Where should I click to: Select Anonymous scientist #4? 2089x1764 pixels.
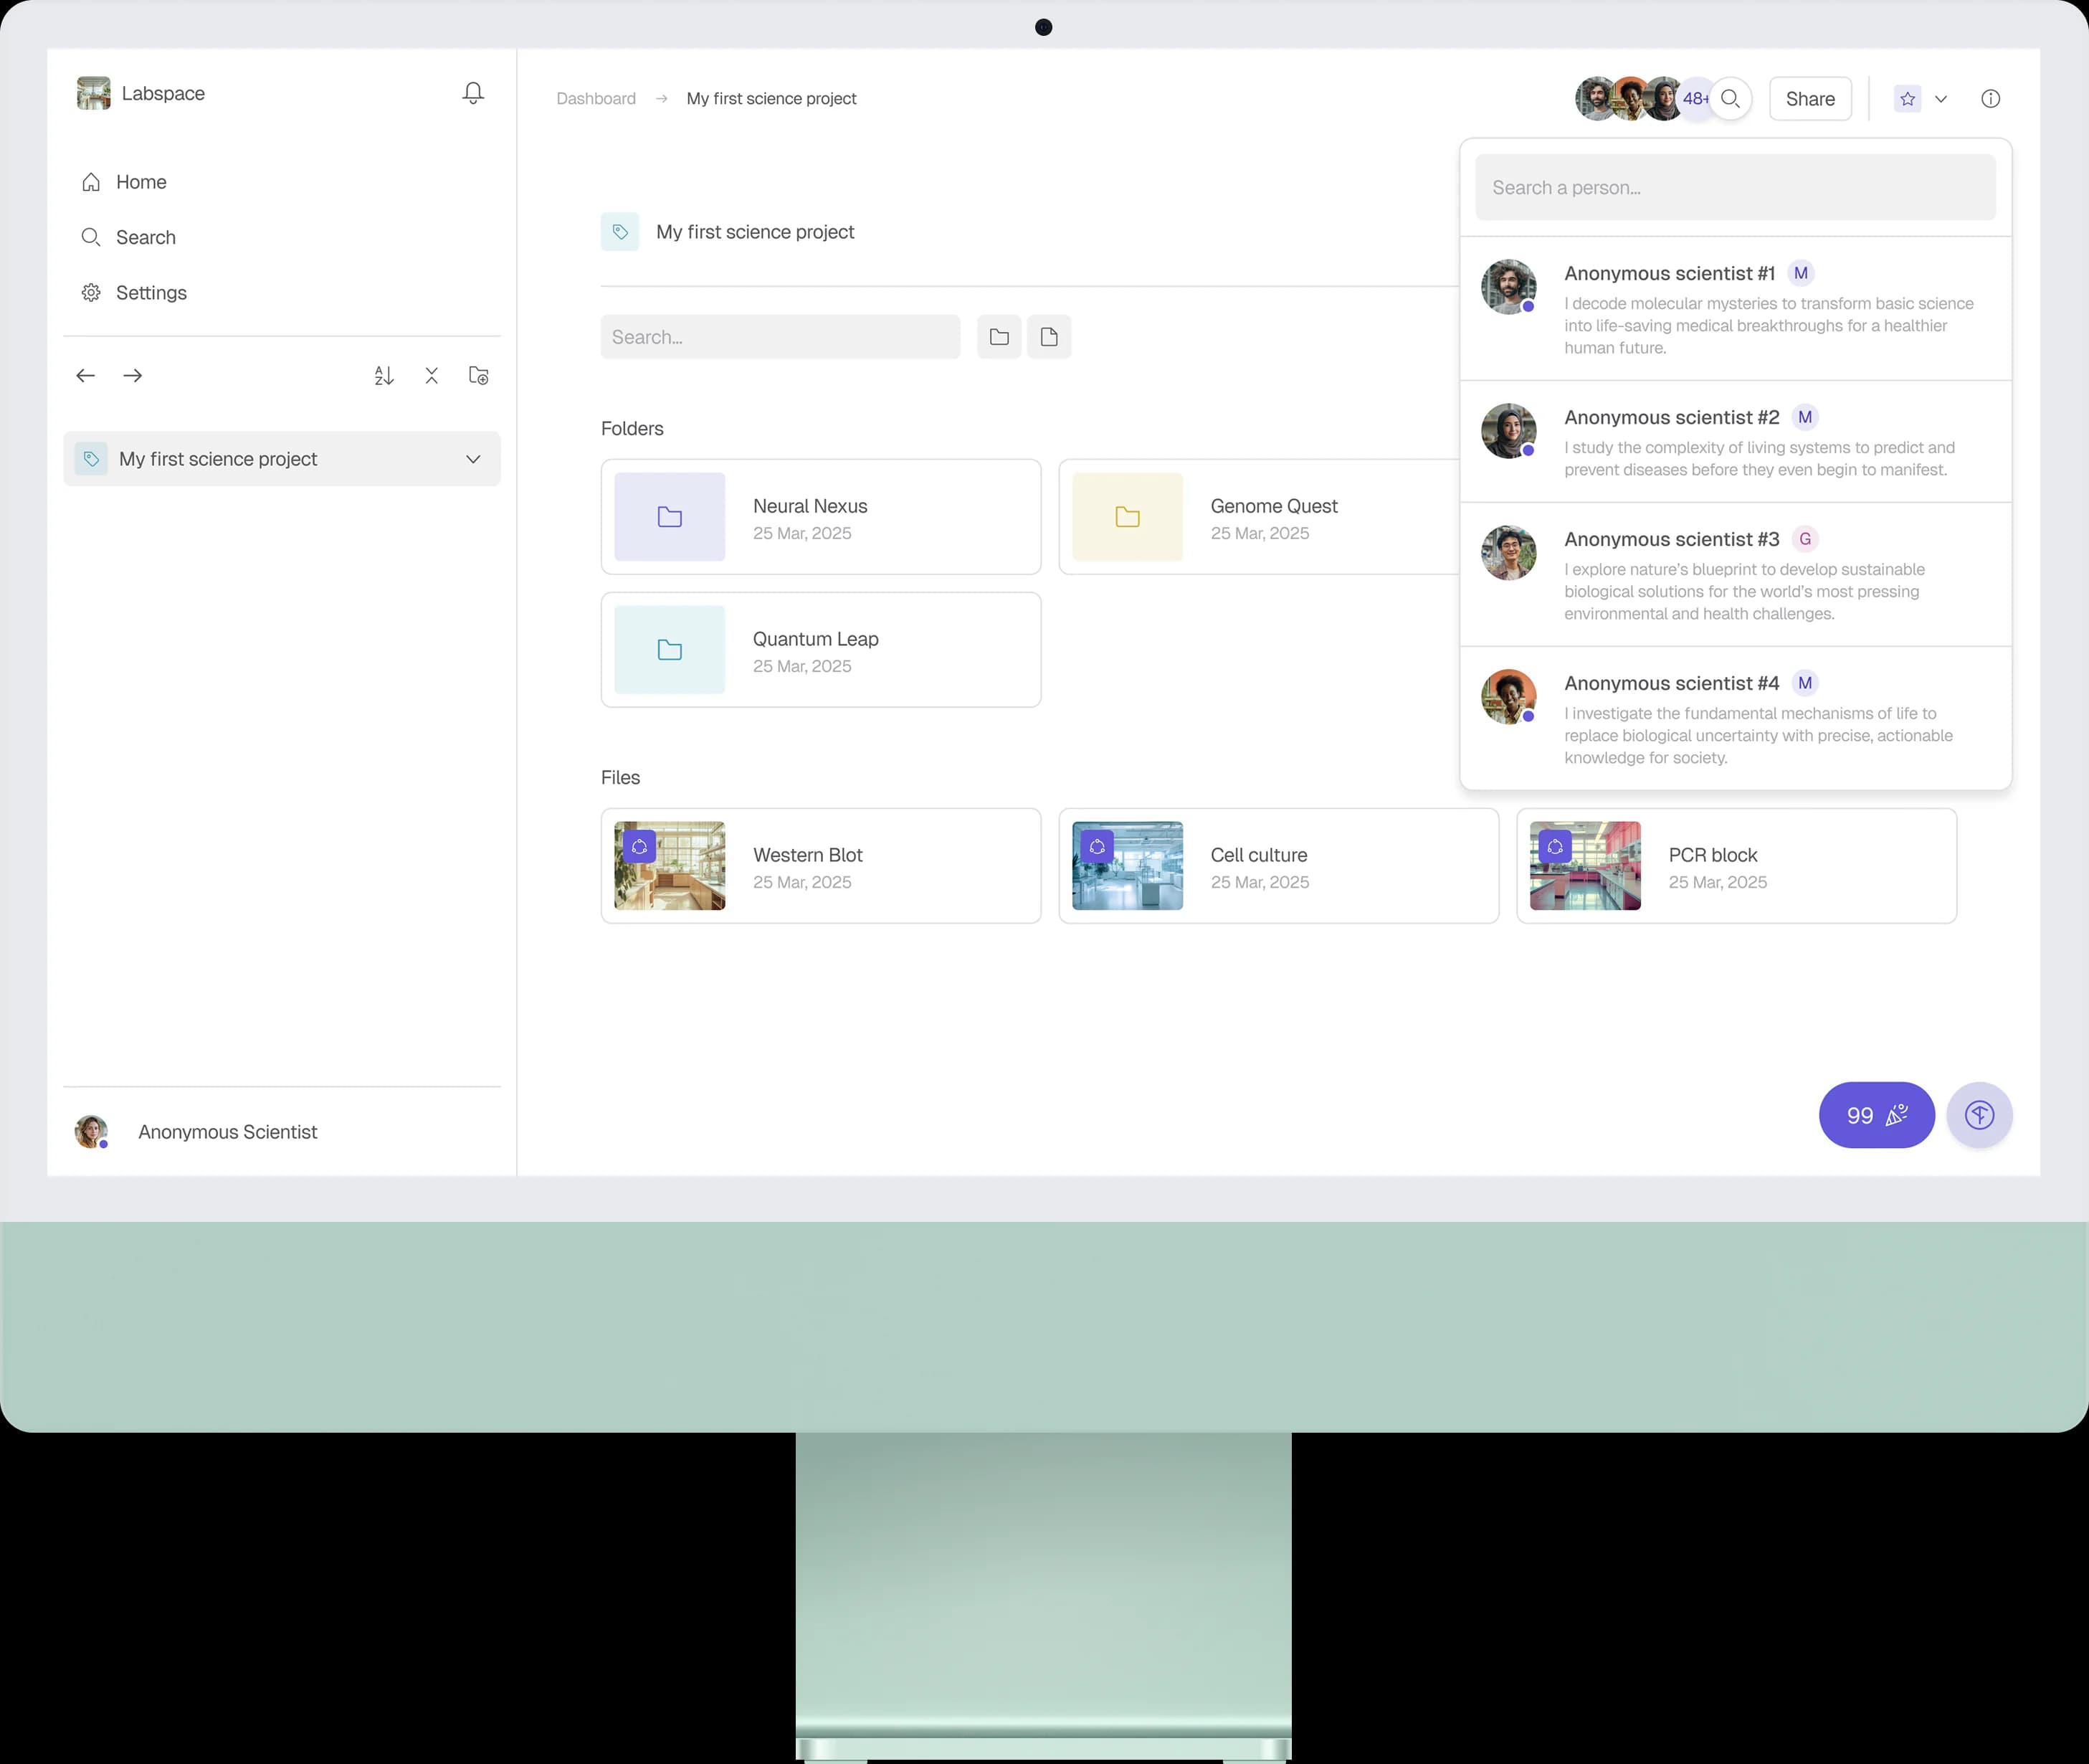tap(1735, 718)
